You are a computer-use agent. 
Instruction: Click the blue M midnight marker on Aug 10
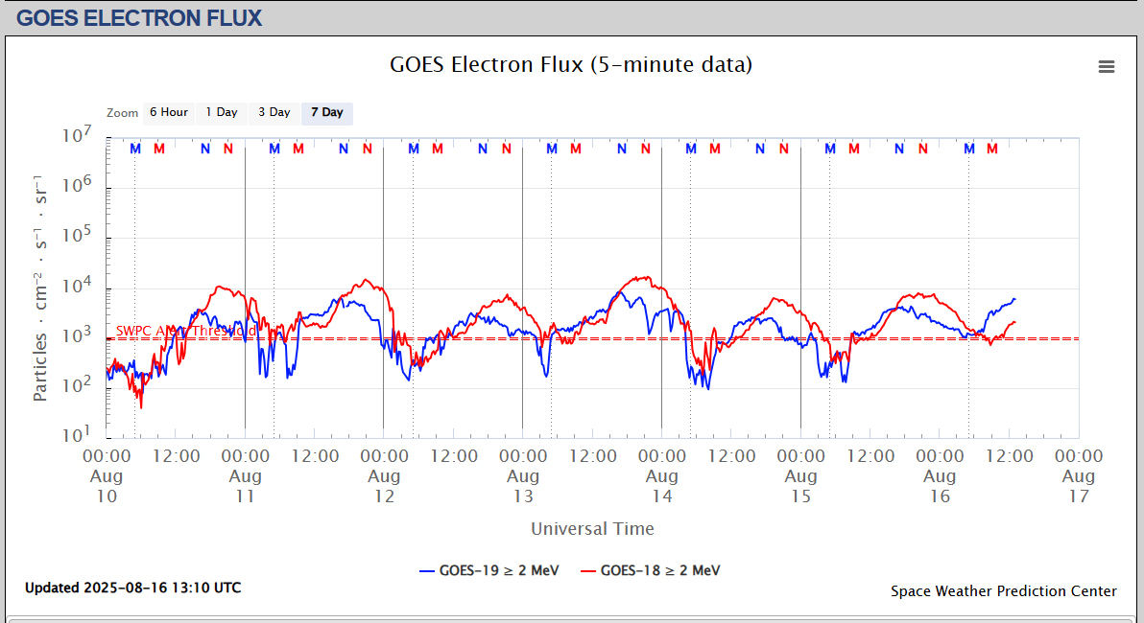[x=135, y=149]
